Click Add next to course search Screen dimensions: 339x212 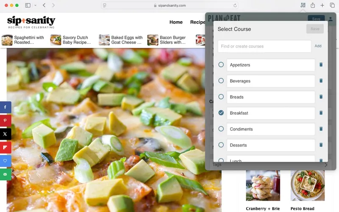tap(318, 46)
